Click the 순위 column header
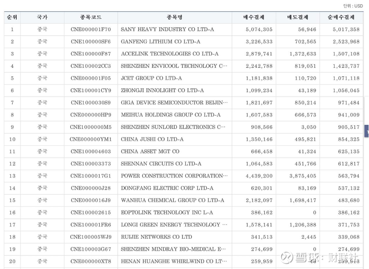 12,17
